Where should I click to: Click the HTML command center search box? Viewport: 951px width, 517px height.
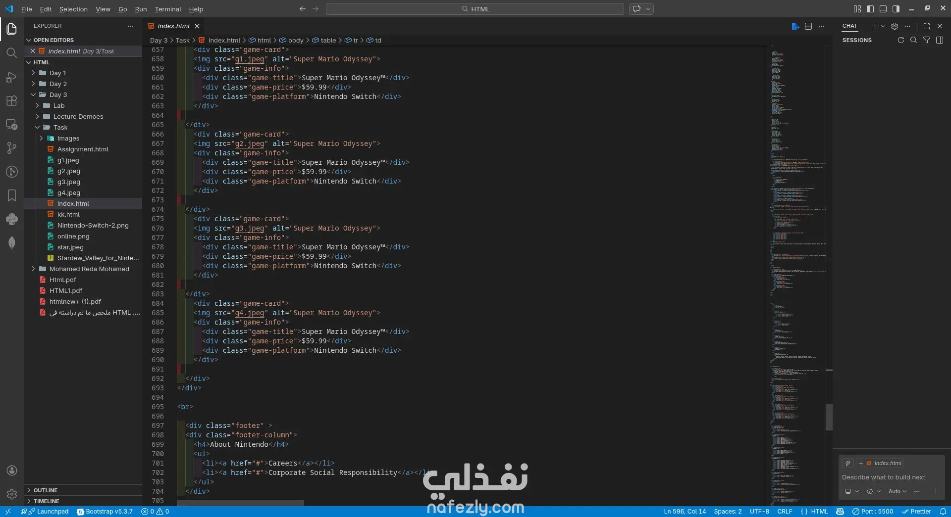pyautogui.click(x=475, y=9)
